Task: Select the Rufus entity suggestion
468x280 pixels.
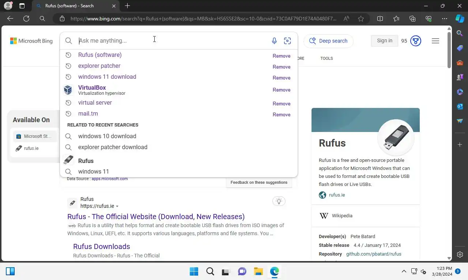Action: (x=86, y=161)
